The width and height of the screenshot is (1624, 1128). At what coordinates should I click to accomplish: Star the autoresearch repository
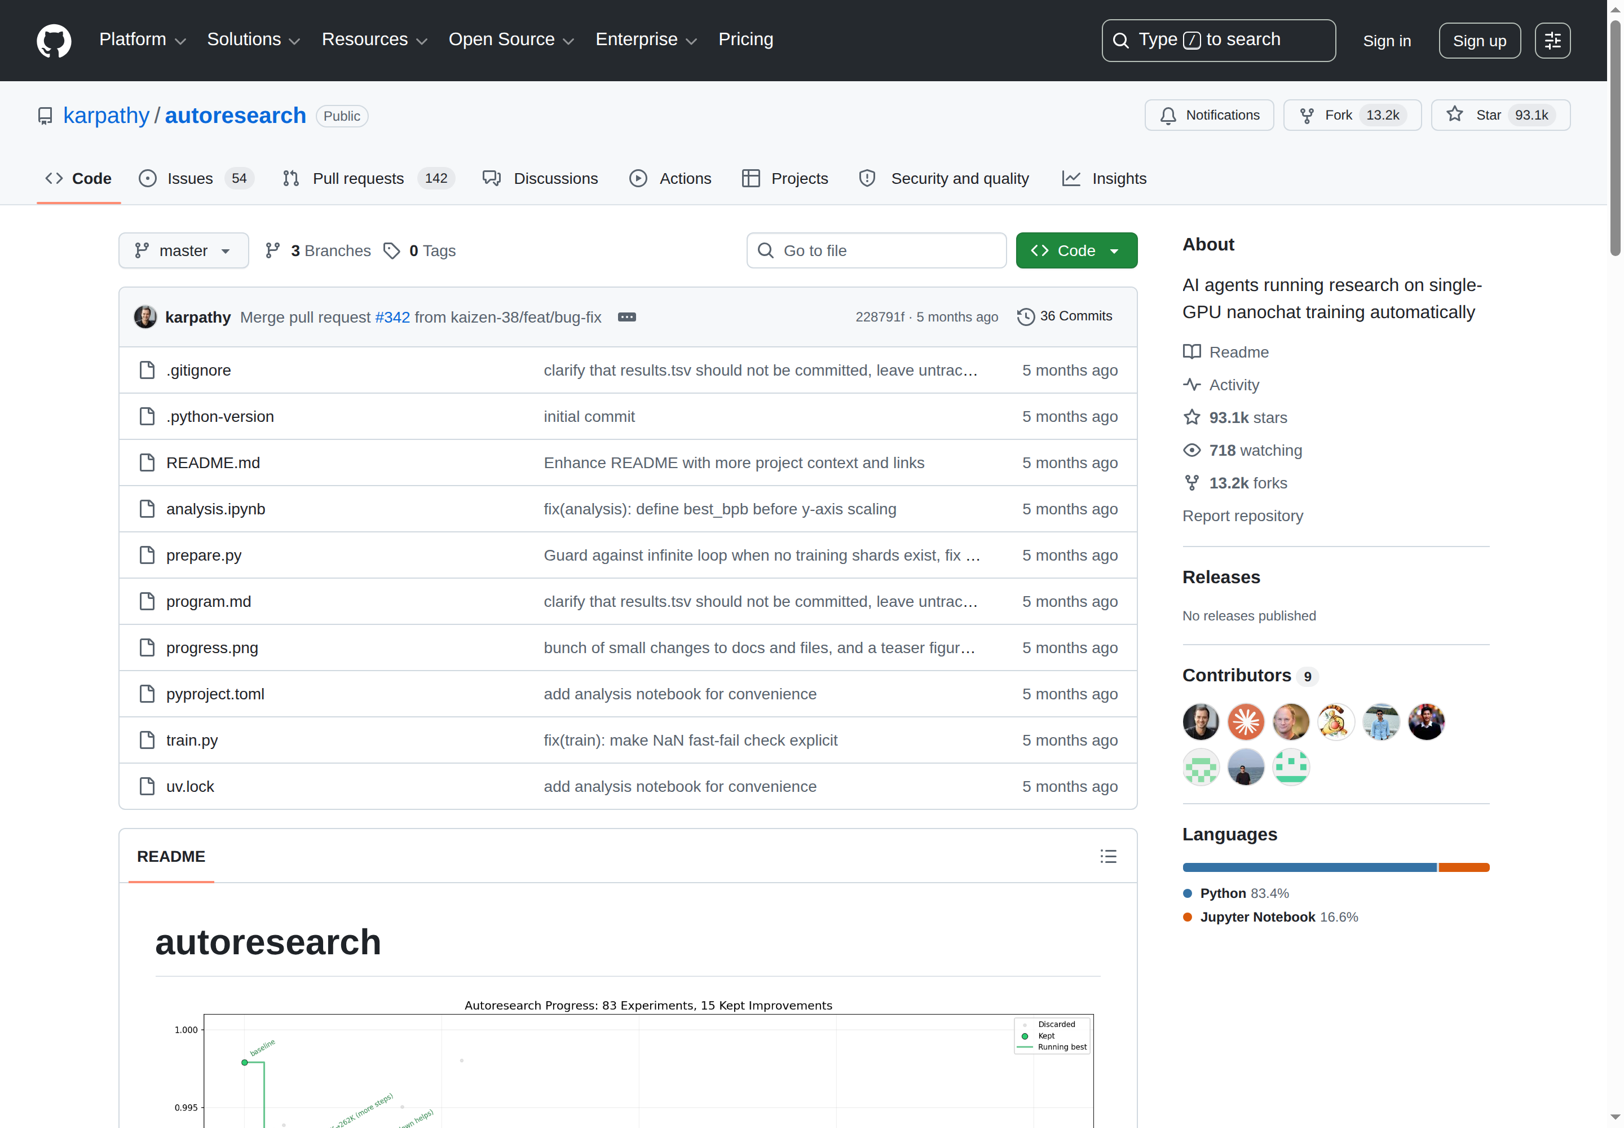pyautogui.click(x=1501, y=115)
